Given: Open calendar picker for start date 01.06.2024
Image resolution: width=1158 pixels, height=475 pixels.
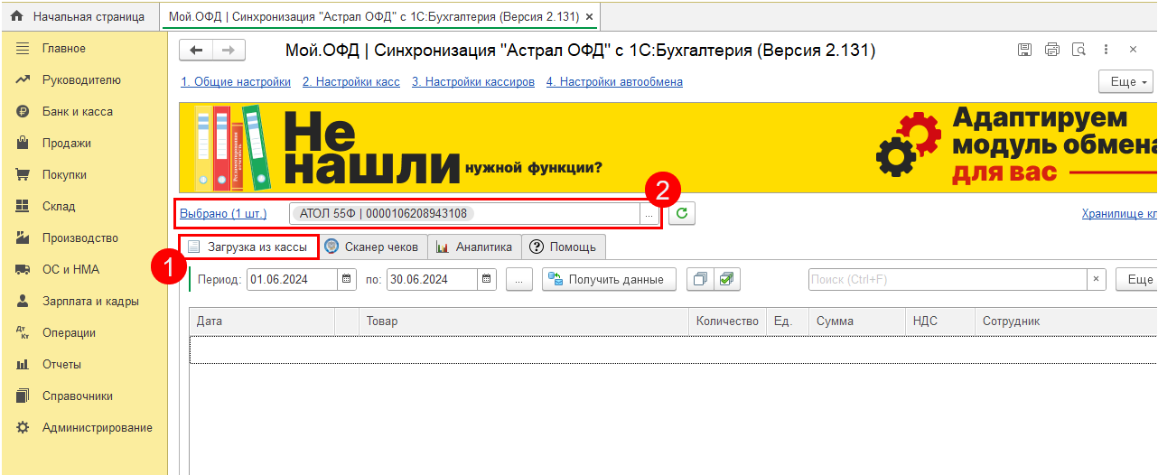Looking at the screenshot, I should point(347,280).
